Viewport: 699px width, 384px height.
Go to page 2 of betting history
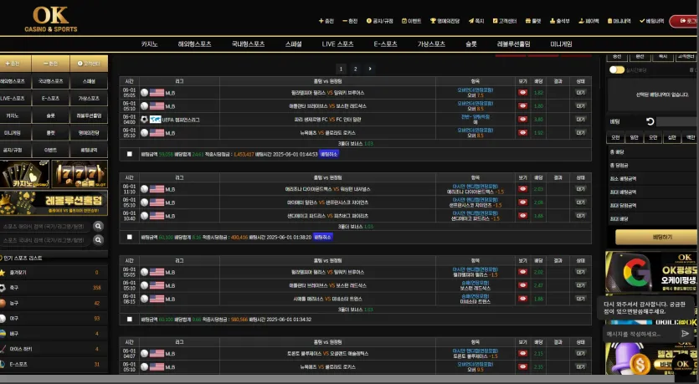[355, 69]
